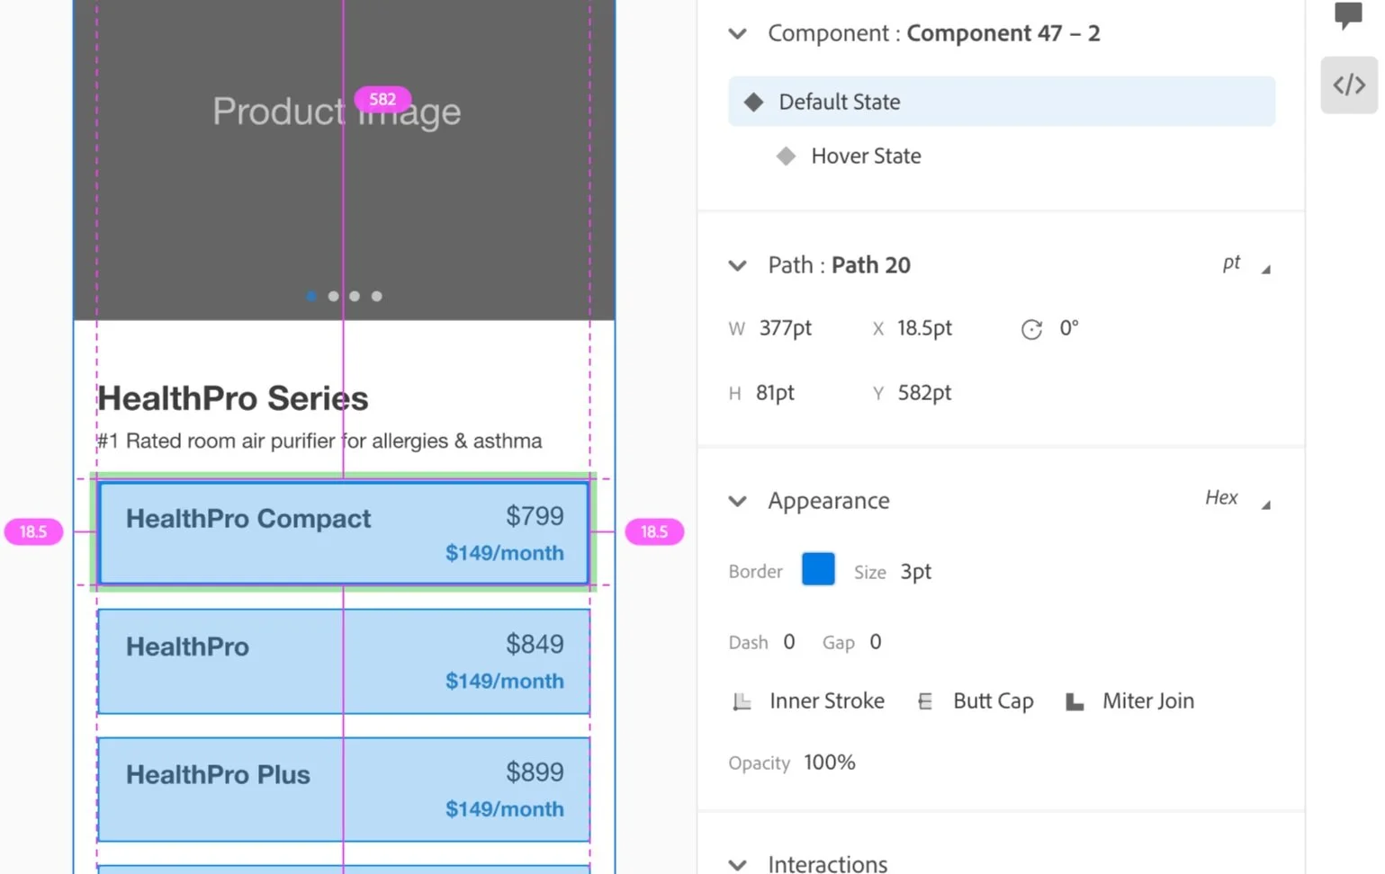Click the Butt Cap icon
The image size is (1385, 874).
[x=925, y=701]
